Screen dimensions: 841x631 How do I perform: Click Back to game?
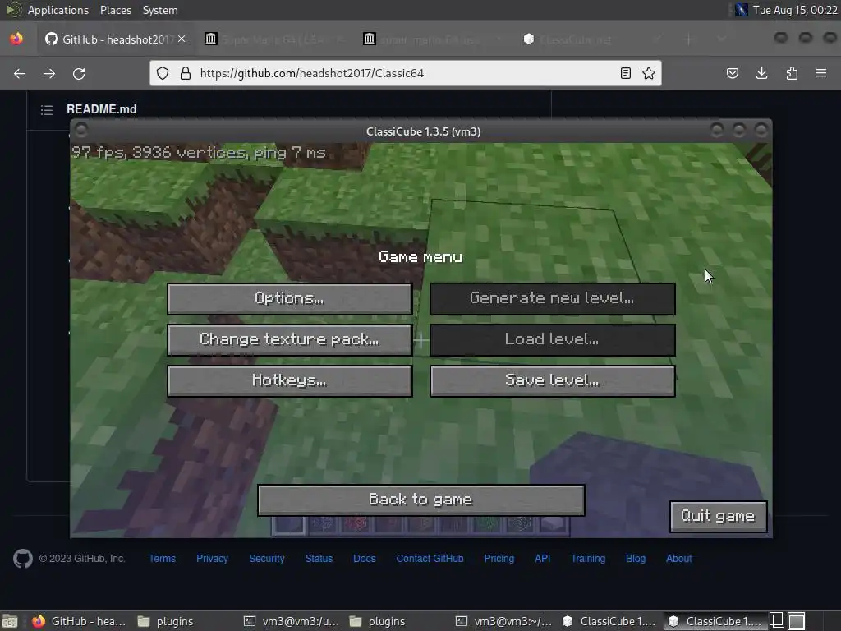pyautogui.click(x=421, y=500)
